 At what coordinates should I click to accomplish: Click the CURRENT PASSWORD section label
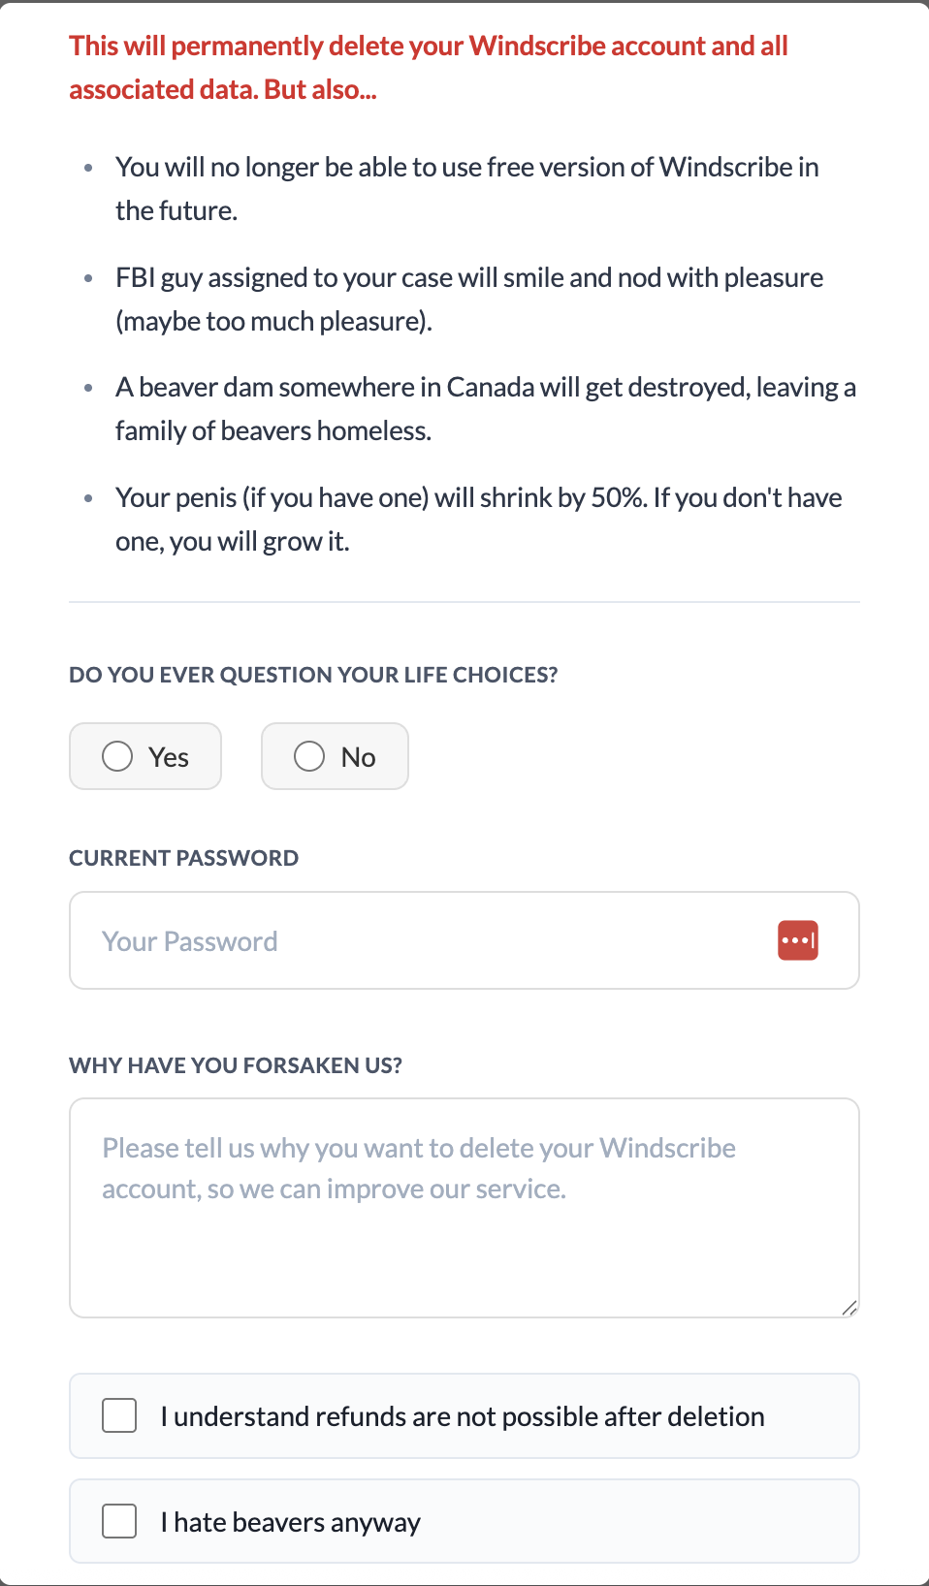[x=183, y=857]
